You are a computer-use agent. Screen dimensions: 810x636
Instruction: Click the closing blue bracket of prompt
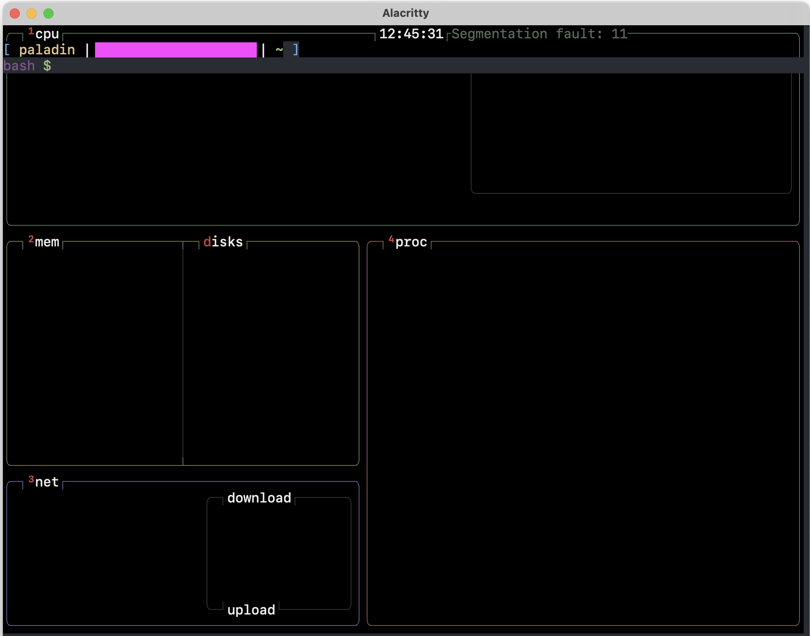295,50
